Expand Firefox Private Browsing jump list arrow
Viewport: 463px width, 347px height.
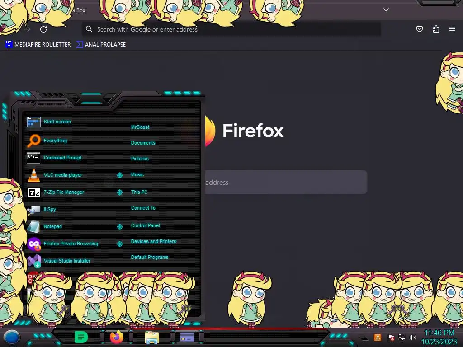(x=119, y=244)
